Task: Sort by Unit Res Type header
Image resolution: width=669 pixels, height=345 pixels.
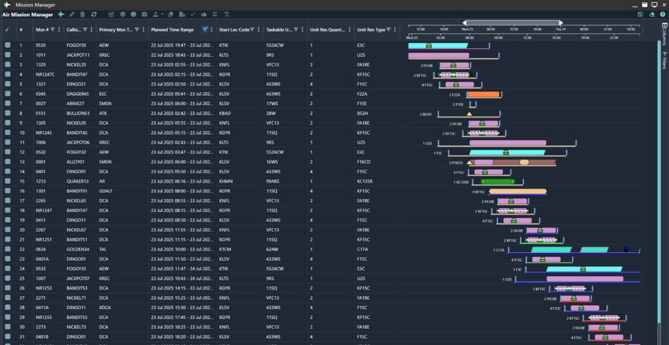Action: (371, 30)
